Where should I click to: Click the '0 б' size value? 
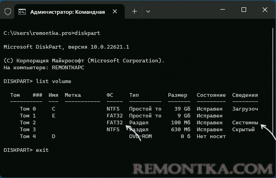(185, 136)
